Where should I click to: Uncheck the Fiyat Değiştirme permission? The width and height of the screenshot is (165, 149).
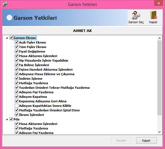16,51
